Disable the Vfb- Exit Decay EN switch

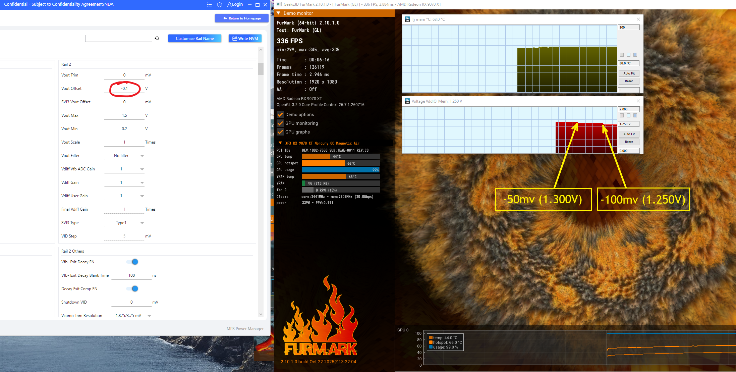pyautogui.click(x=132, y=262)
